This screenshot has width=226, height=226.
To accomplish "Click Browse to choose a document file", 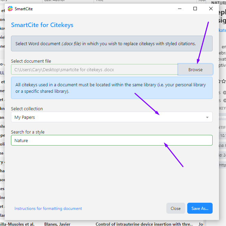I will point(195,70).
